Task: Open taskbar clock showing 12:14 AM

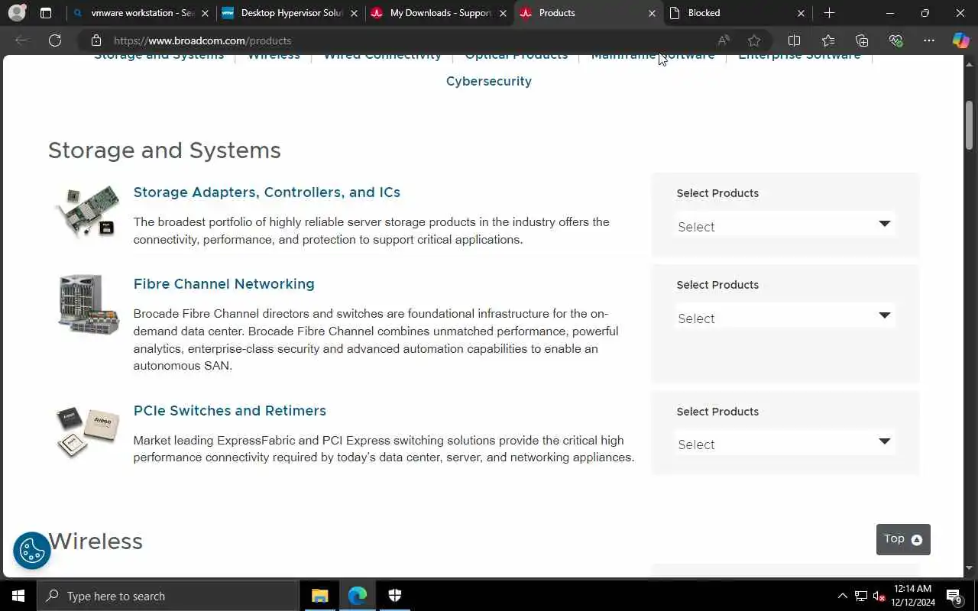Action: pos(913,596)
